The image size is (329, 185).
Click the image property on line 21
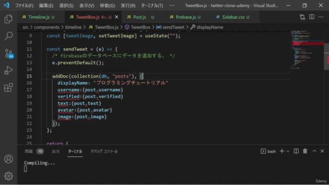[x=64, y=117]
